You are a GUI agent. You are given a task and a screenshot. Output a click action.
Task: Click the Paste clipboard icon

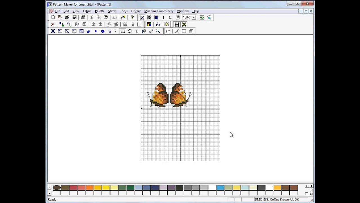(106, 17)
